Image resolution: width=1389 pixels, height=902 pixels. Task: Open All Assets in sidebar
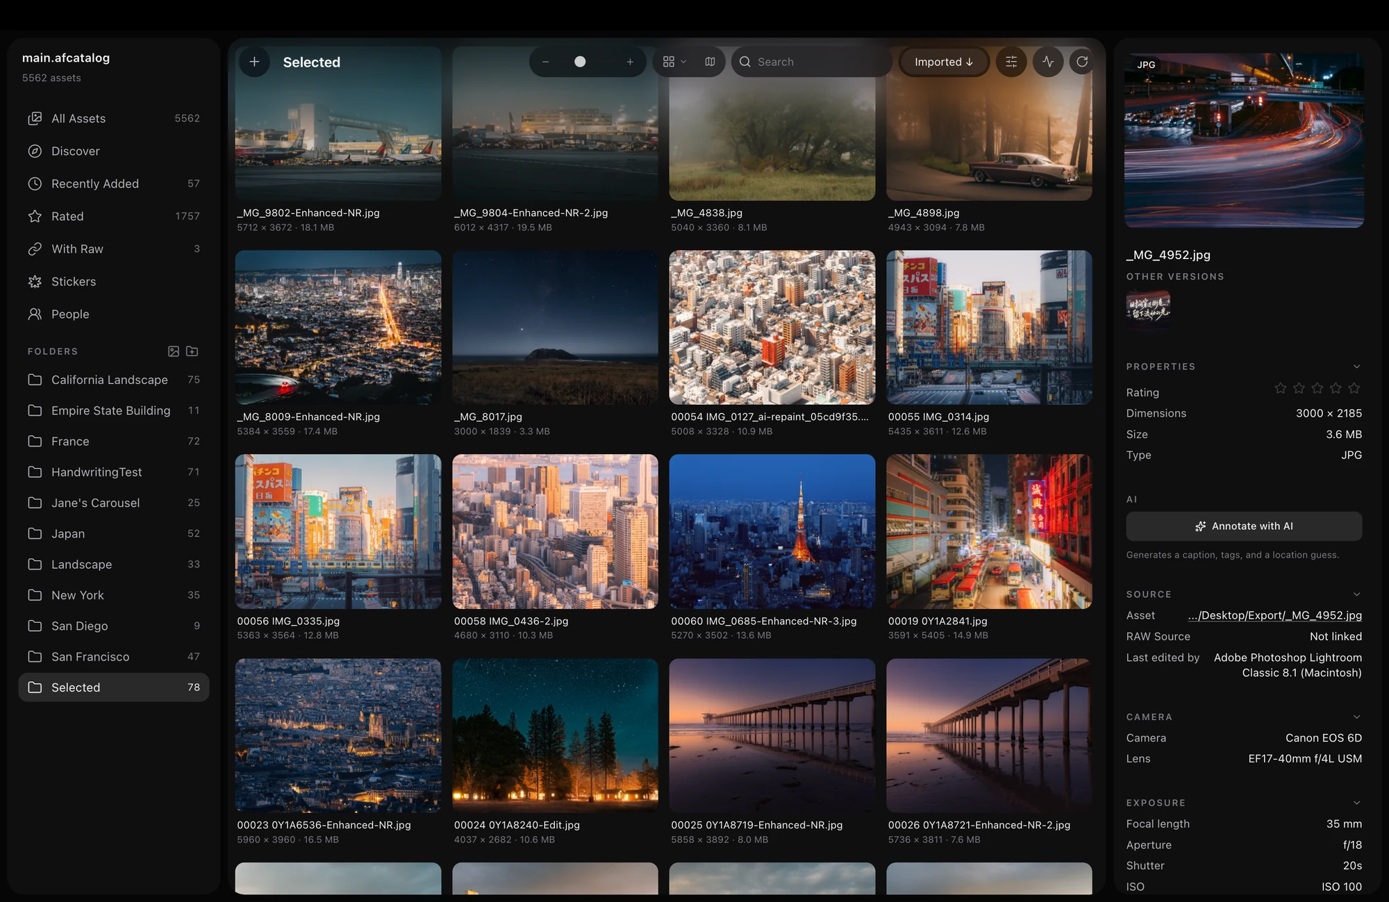114,119
